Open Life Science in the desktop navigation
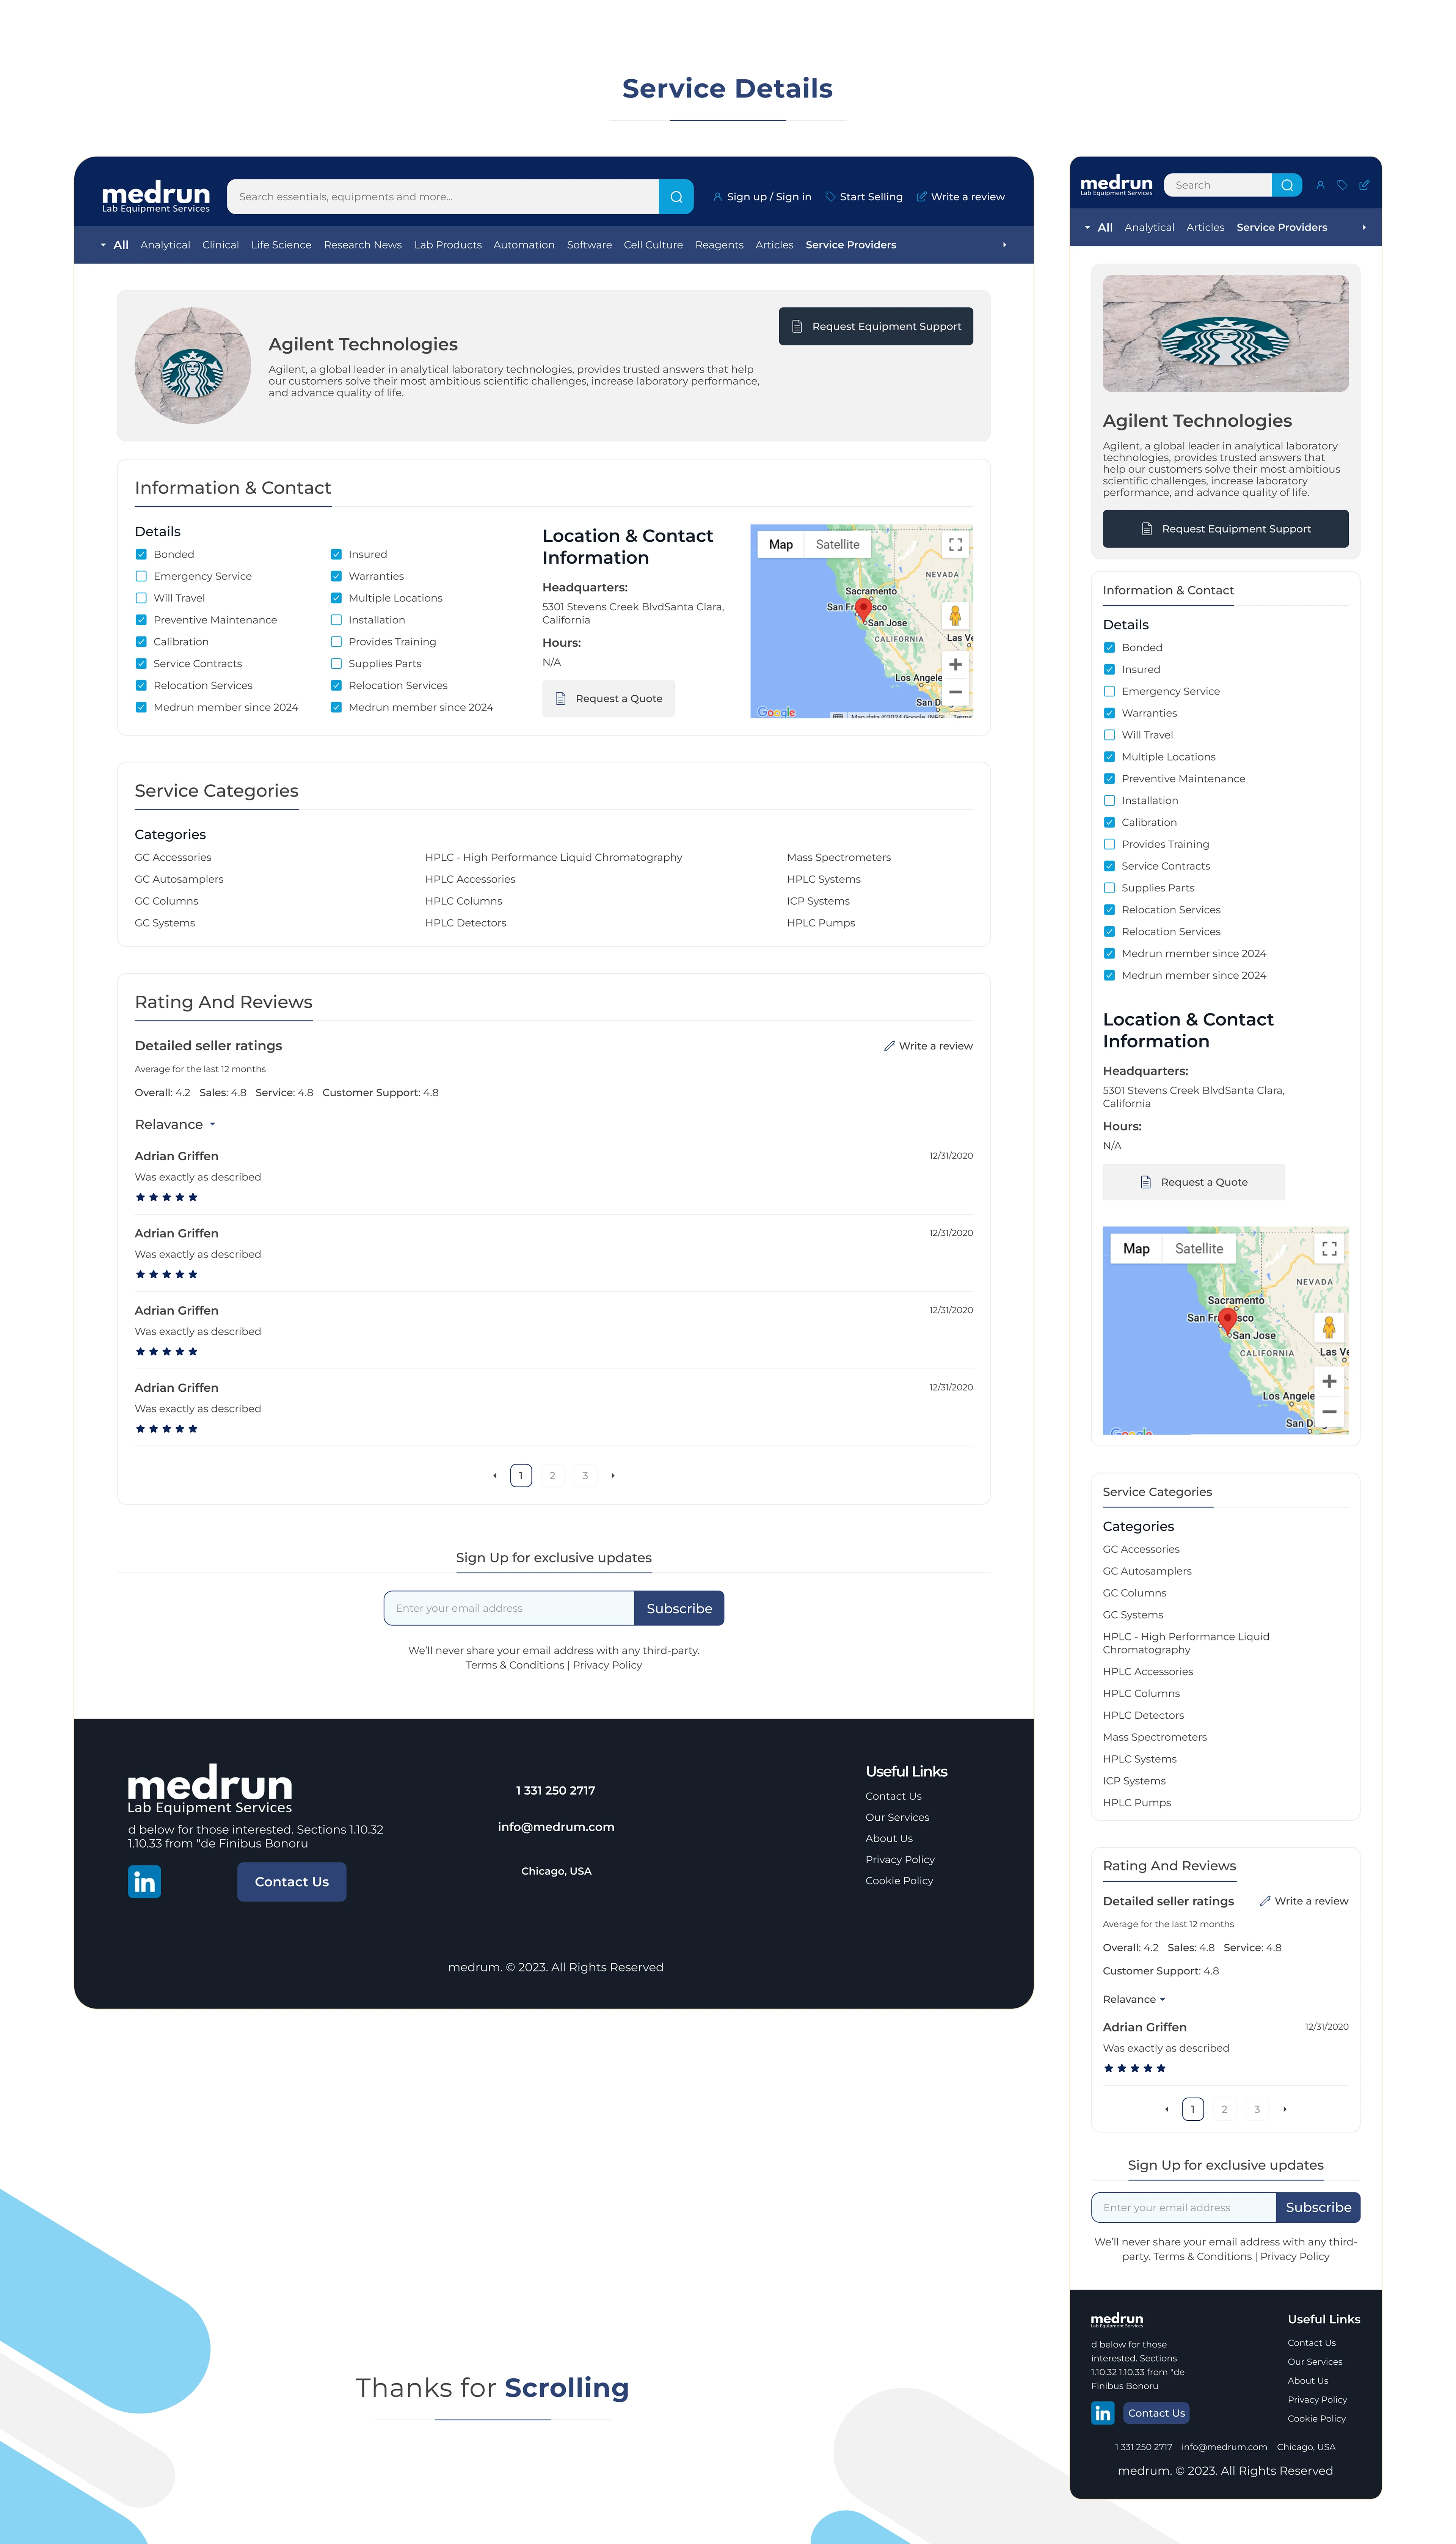This screenshot has height=2544, width=1456. point(281,245)
